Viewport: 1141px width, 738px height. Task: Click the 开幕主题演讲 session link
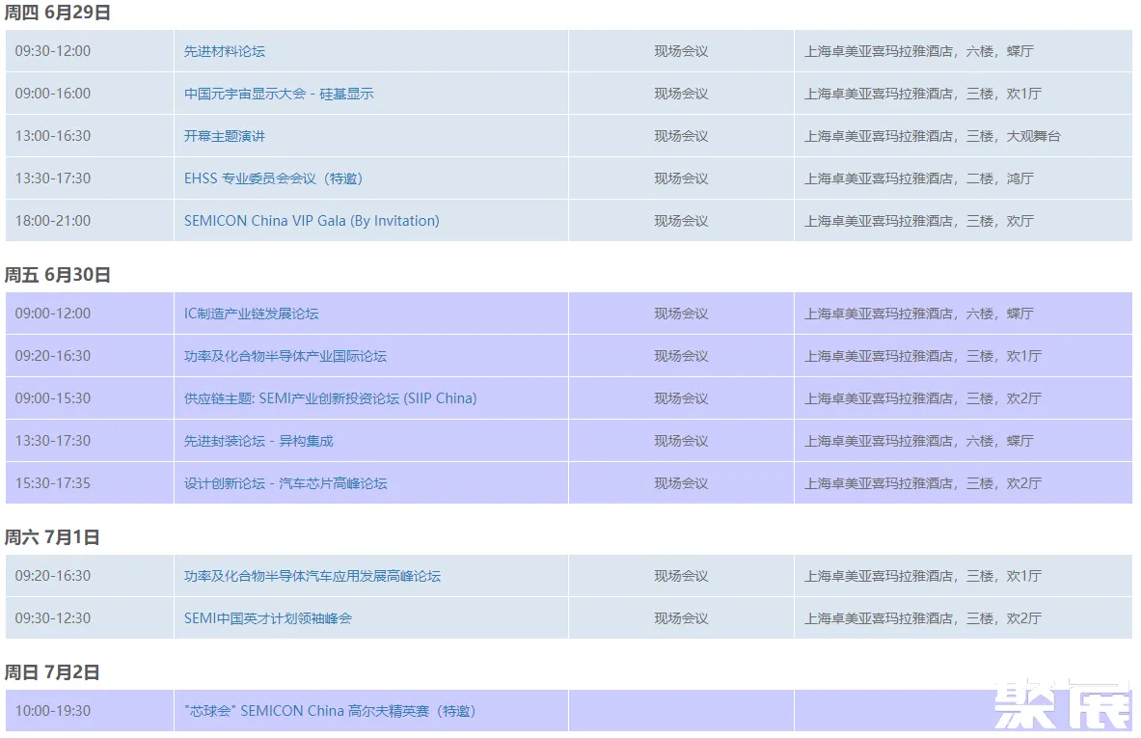point(224,136)
